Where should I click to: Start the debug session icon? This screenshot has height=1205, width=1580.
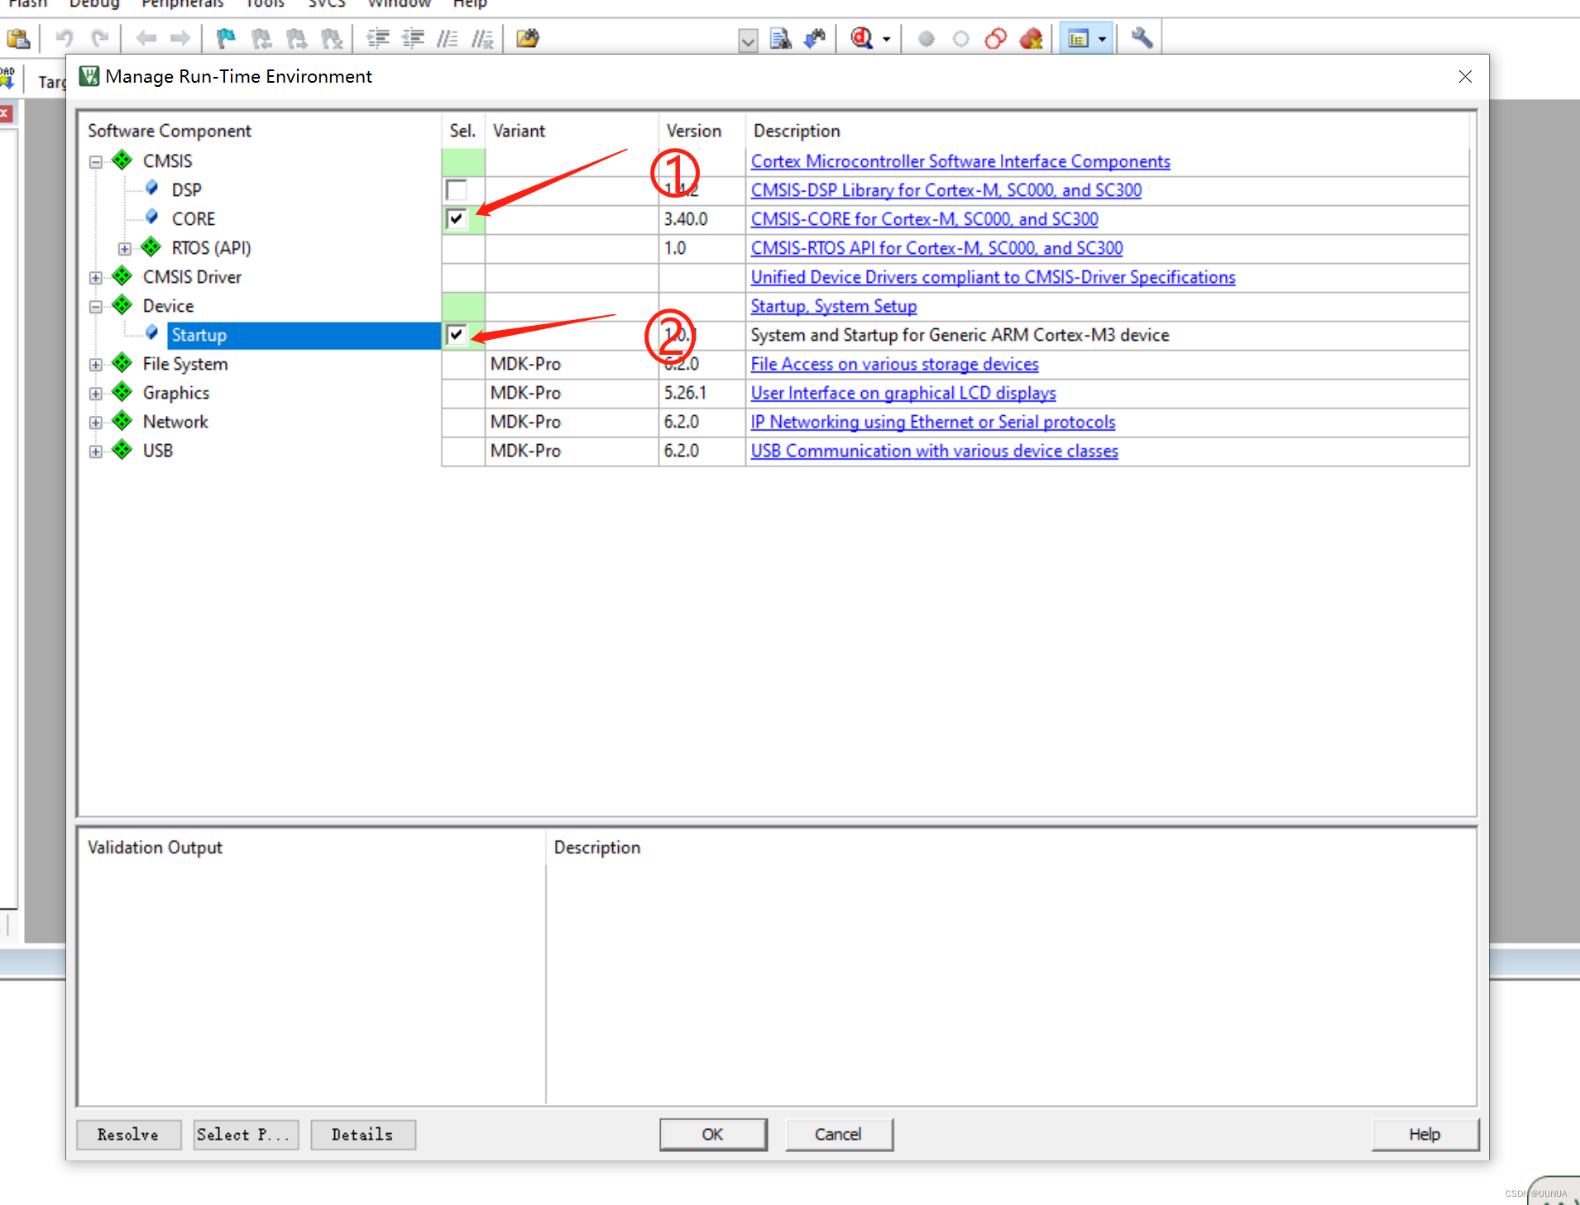pyautogui.click(x=862, y=39)
